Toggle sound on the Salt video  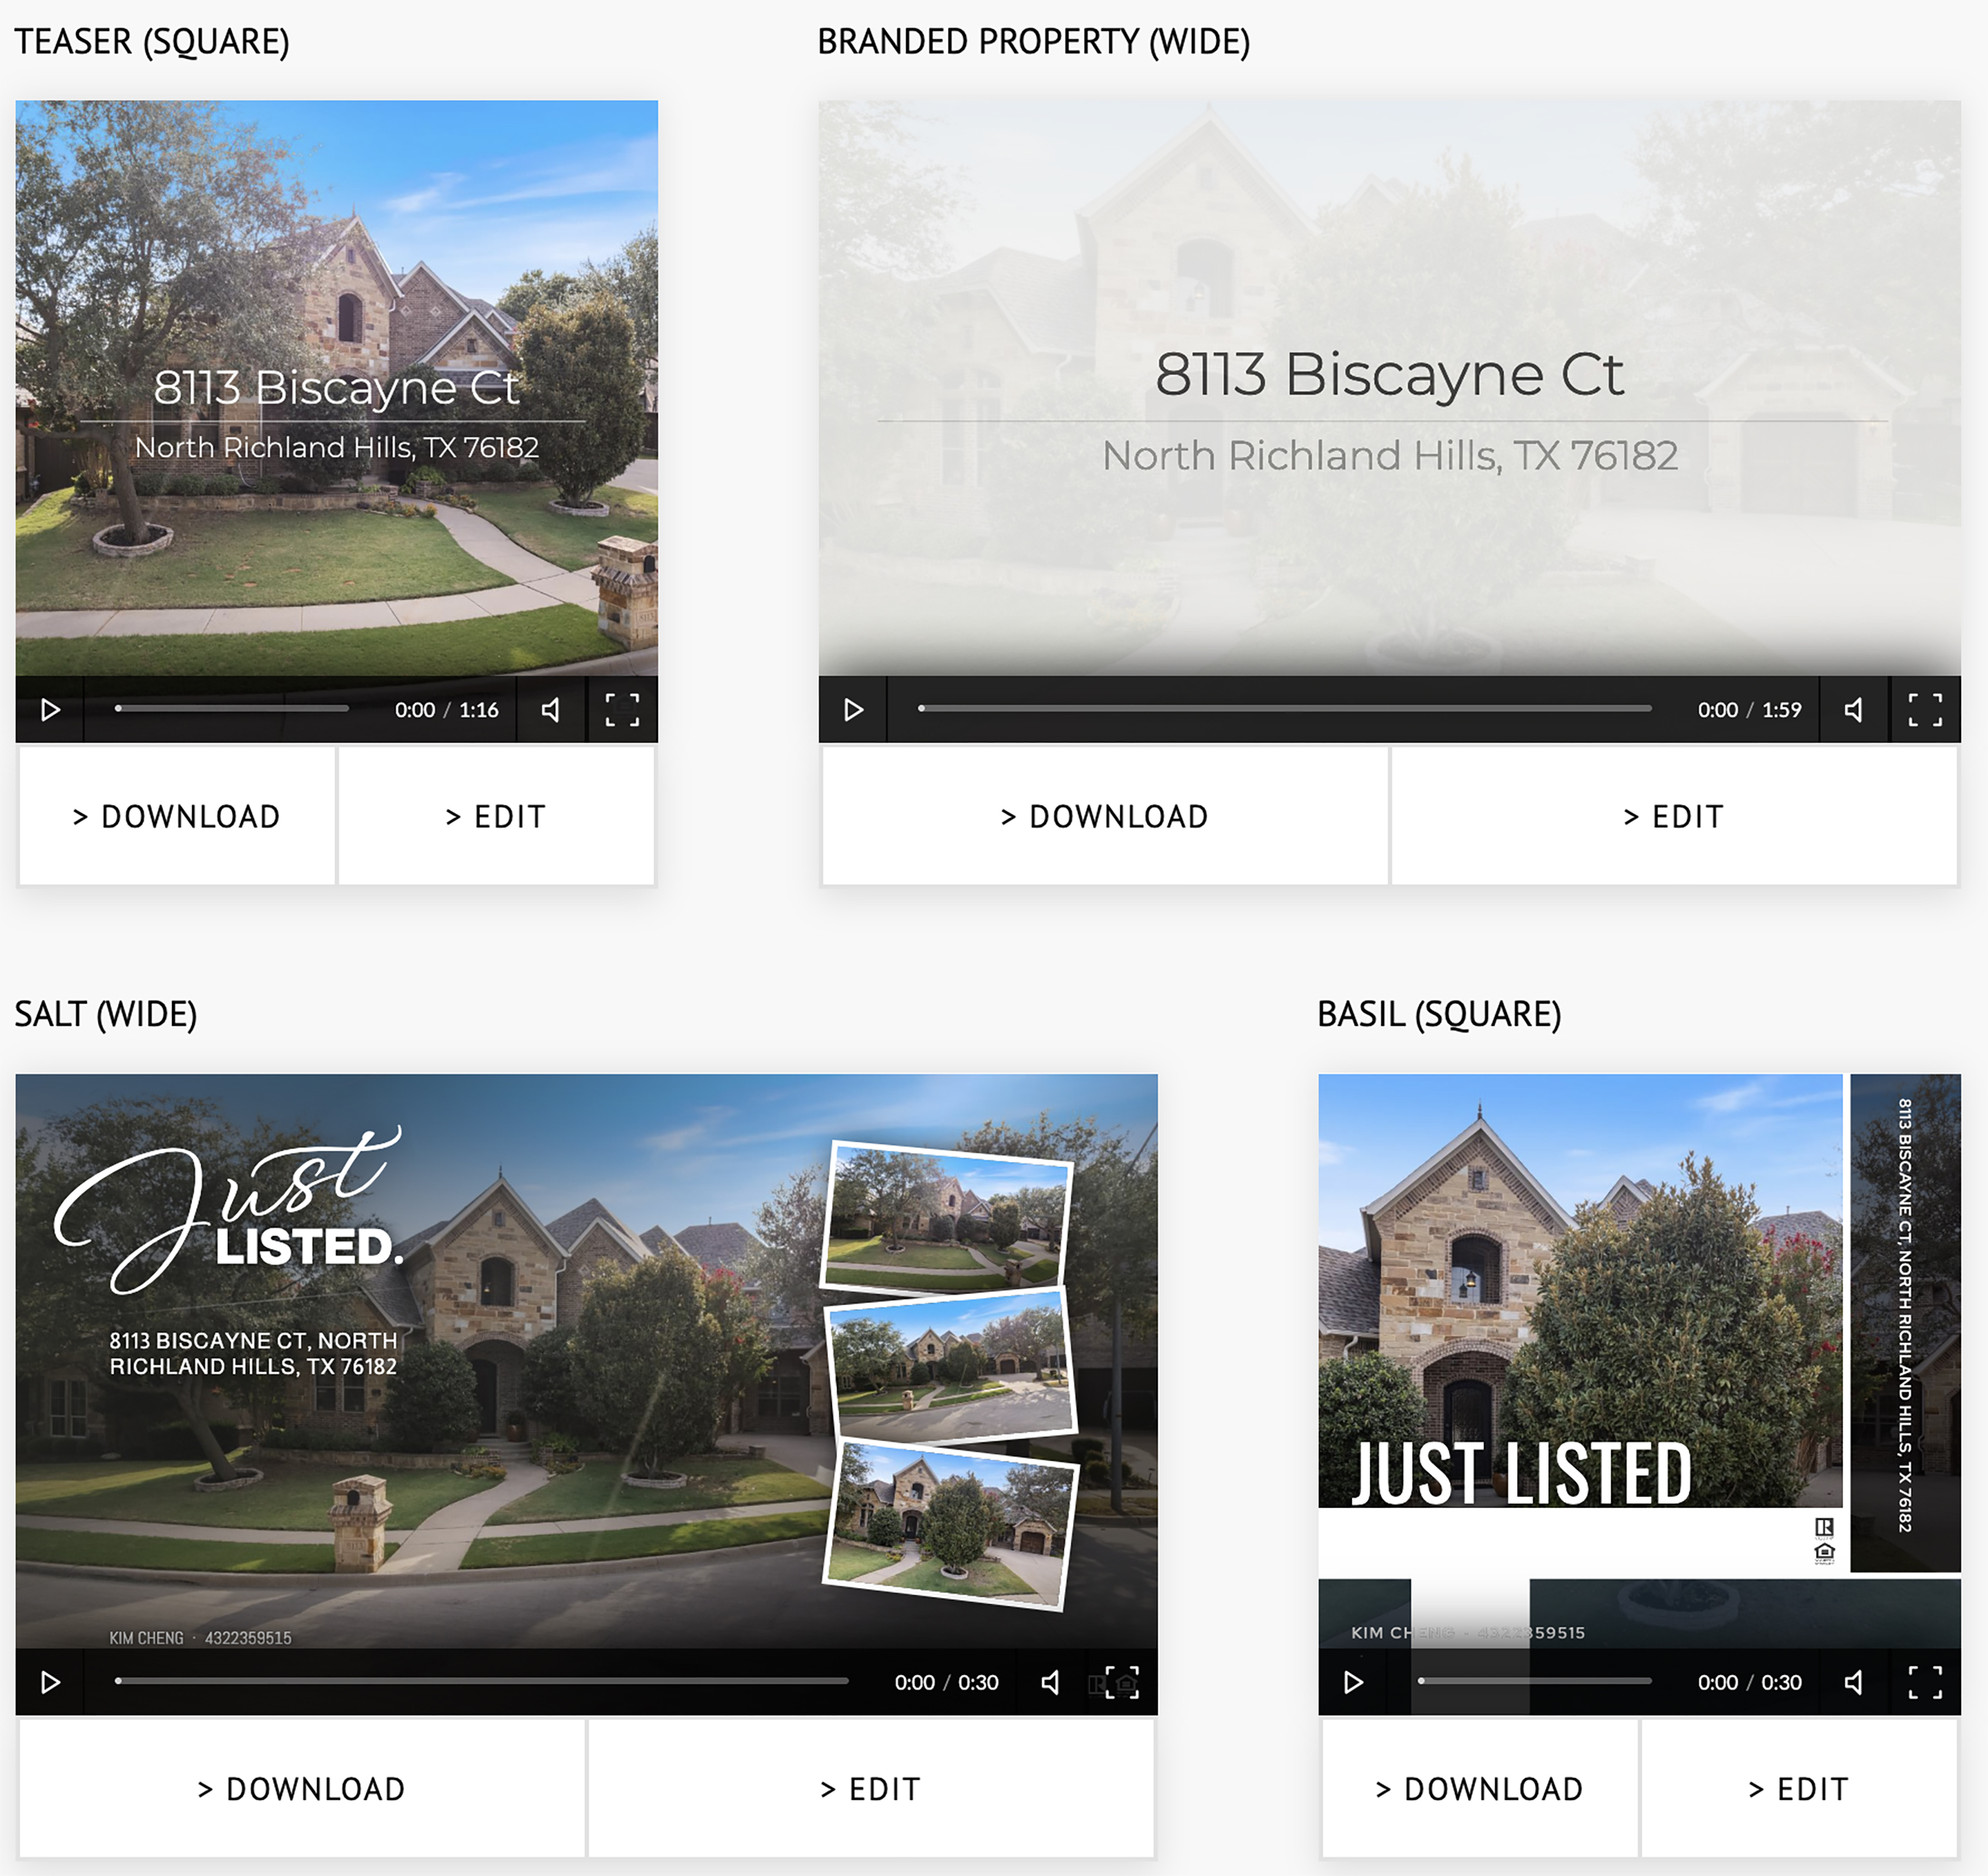pyautogui.click(x=1051, y=1682)
